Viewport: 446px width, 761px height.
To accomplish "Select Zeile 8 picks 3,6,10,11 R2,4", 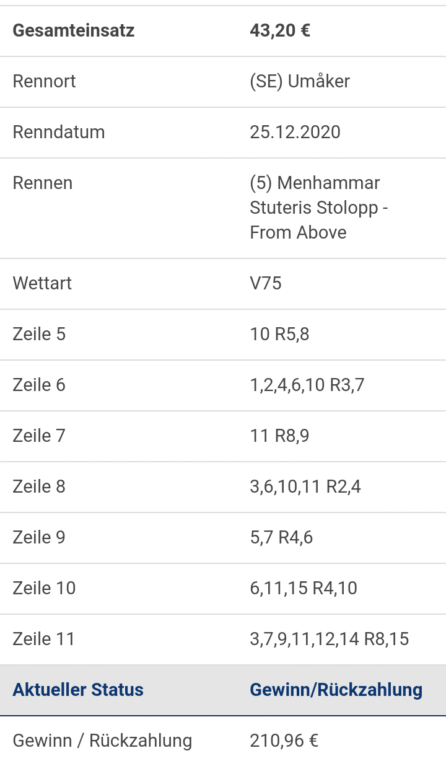I will 305,486.
